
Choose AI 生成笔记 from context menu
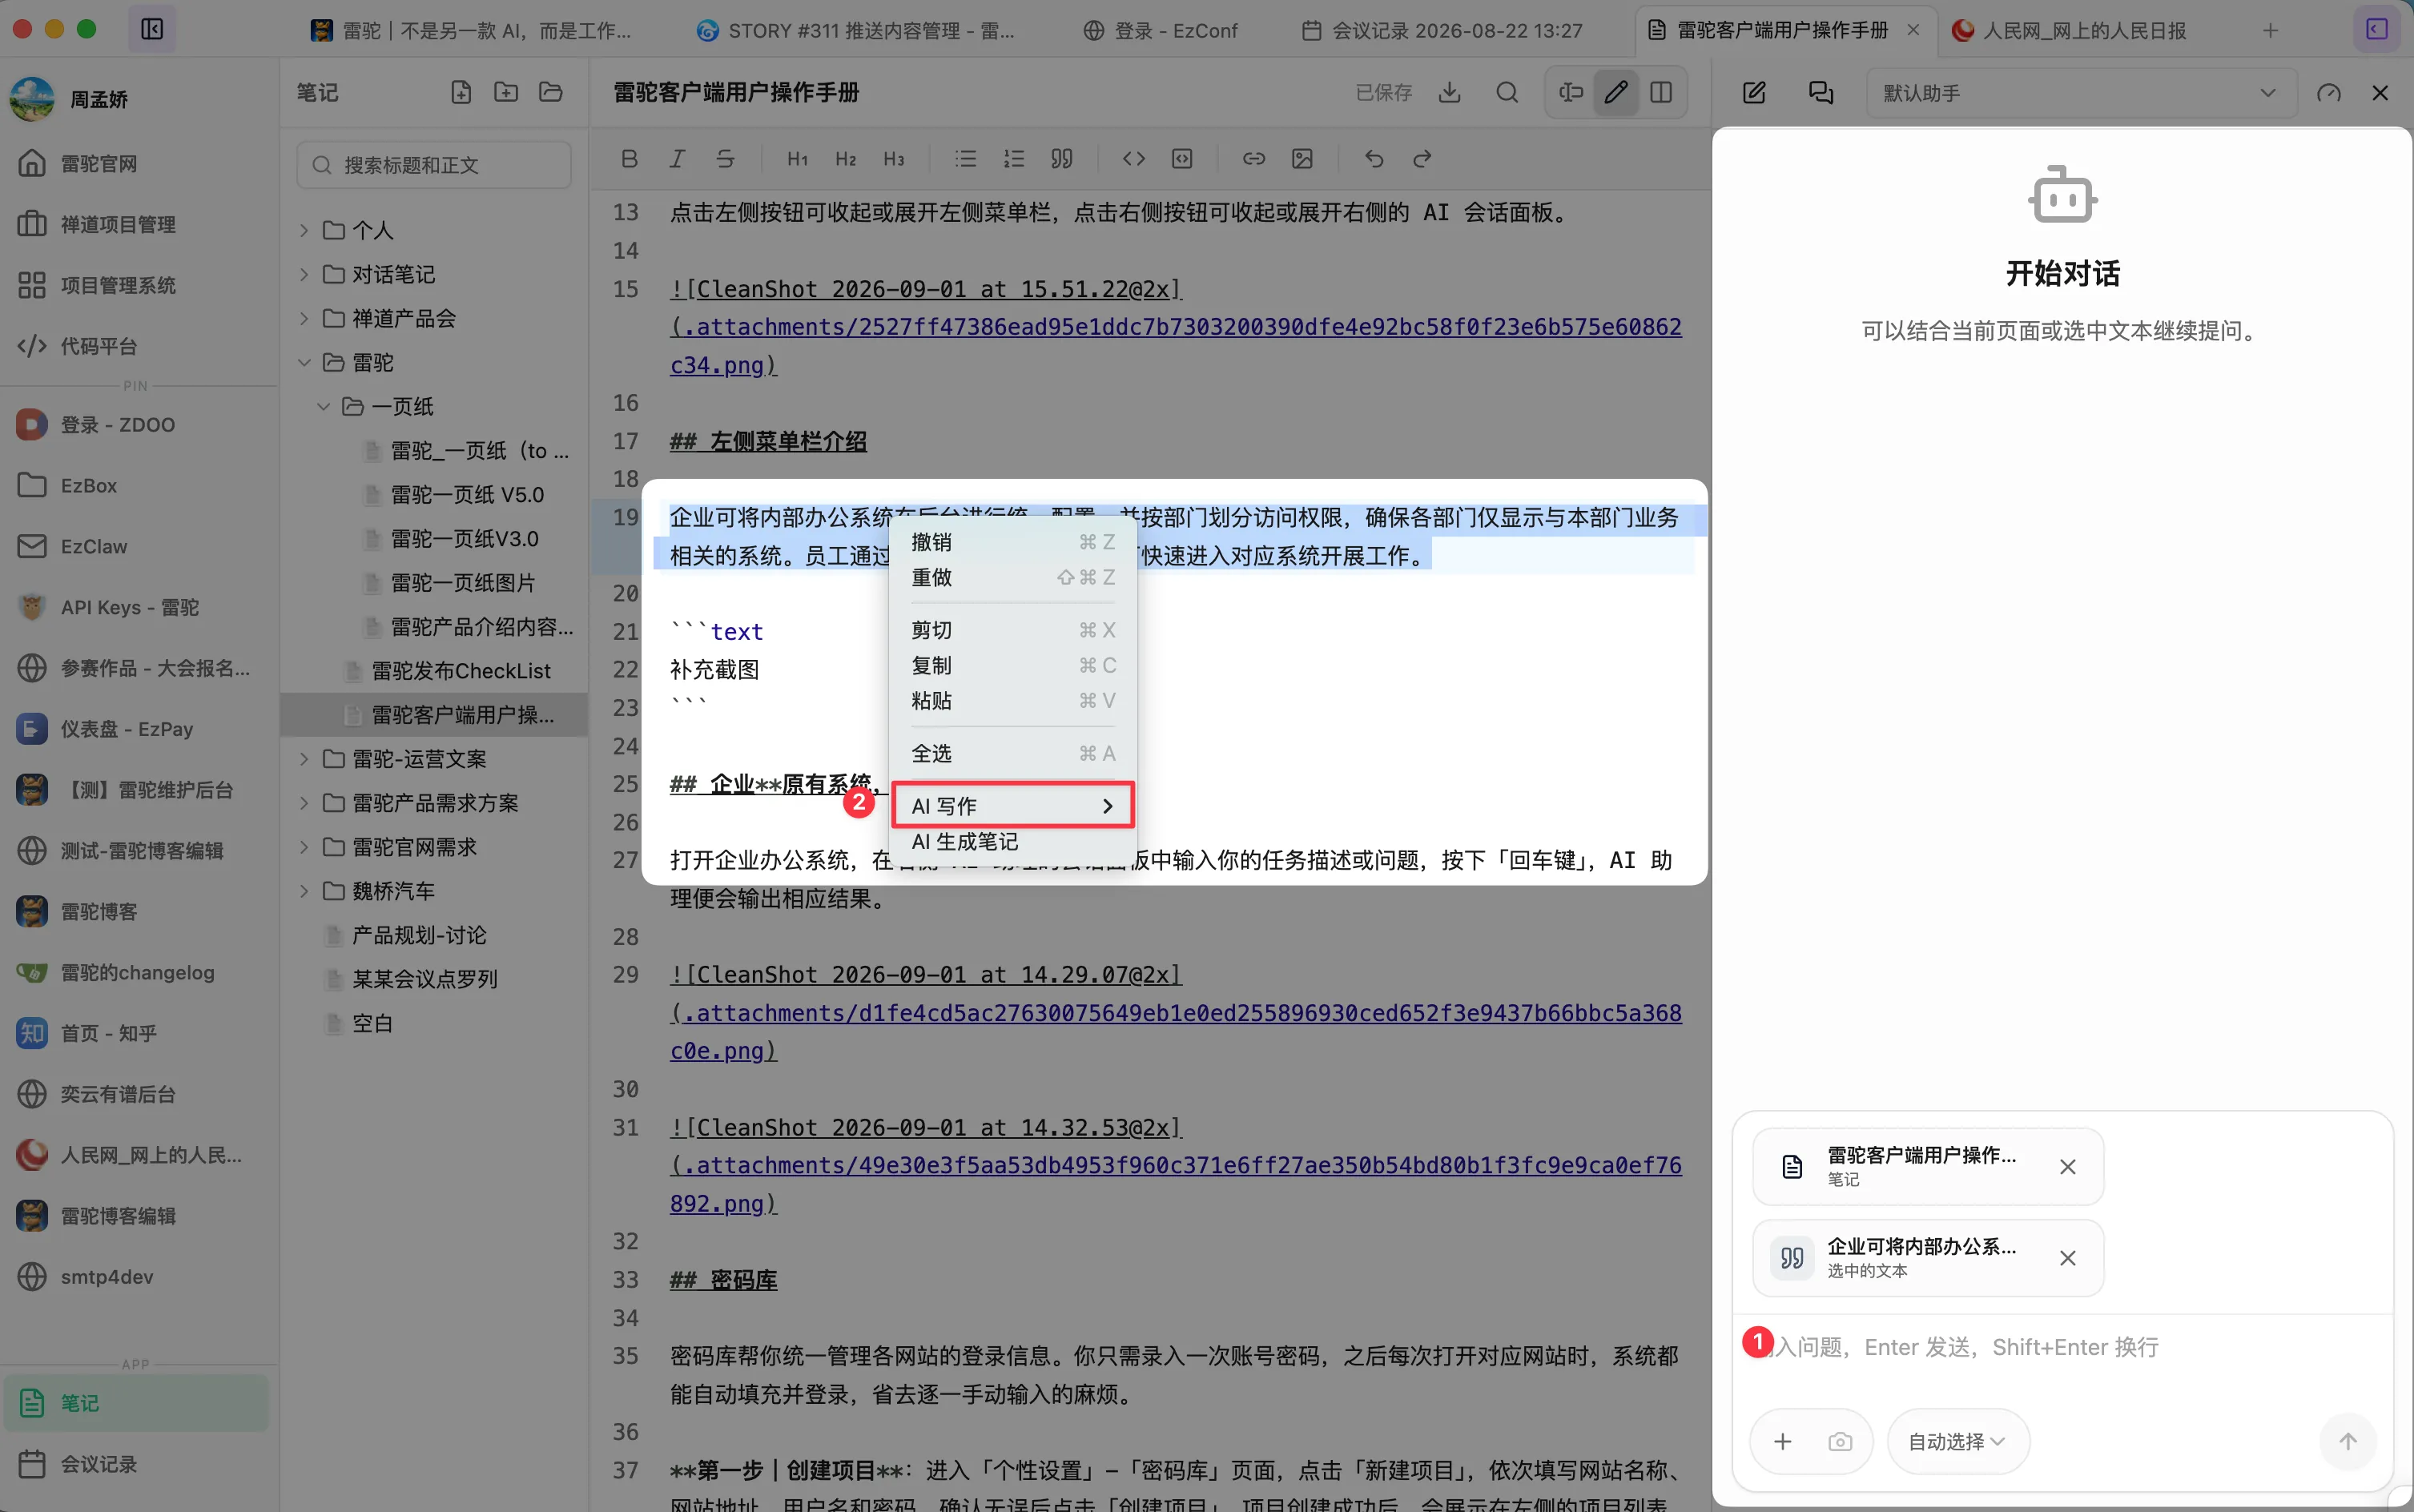pyautogui.click(x=1012, y=841)
